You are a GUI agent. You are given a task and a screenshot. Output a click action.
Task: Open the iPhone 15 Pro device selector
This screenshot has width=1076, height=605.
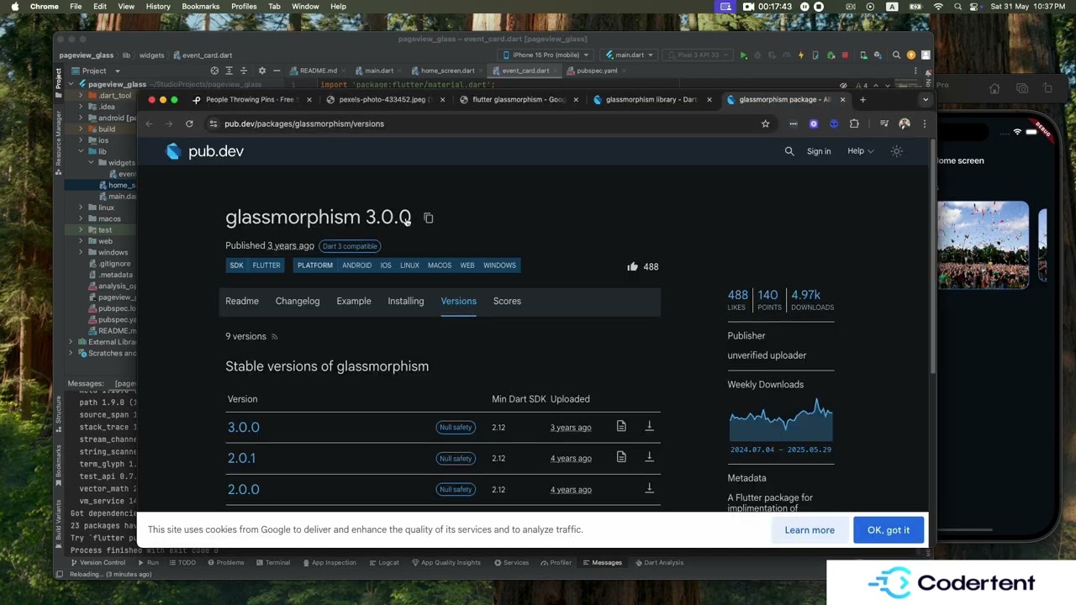click(x=546, y=55)
